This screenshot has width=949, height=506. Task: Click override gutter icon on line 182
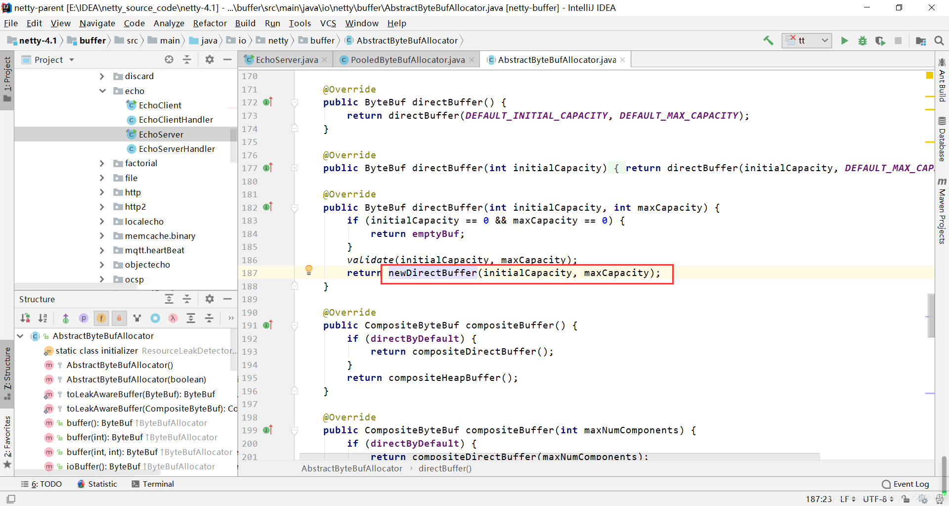(x=268, y=207)
